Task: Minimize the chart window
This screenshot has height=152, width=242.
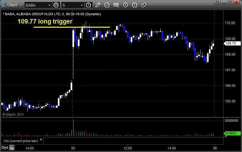Action: [x=224, y=2]
